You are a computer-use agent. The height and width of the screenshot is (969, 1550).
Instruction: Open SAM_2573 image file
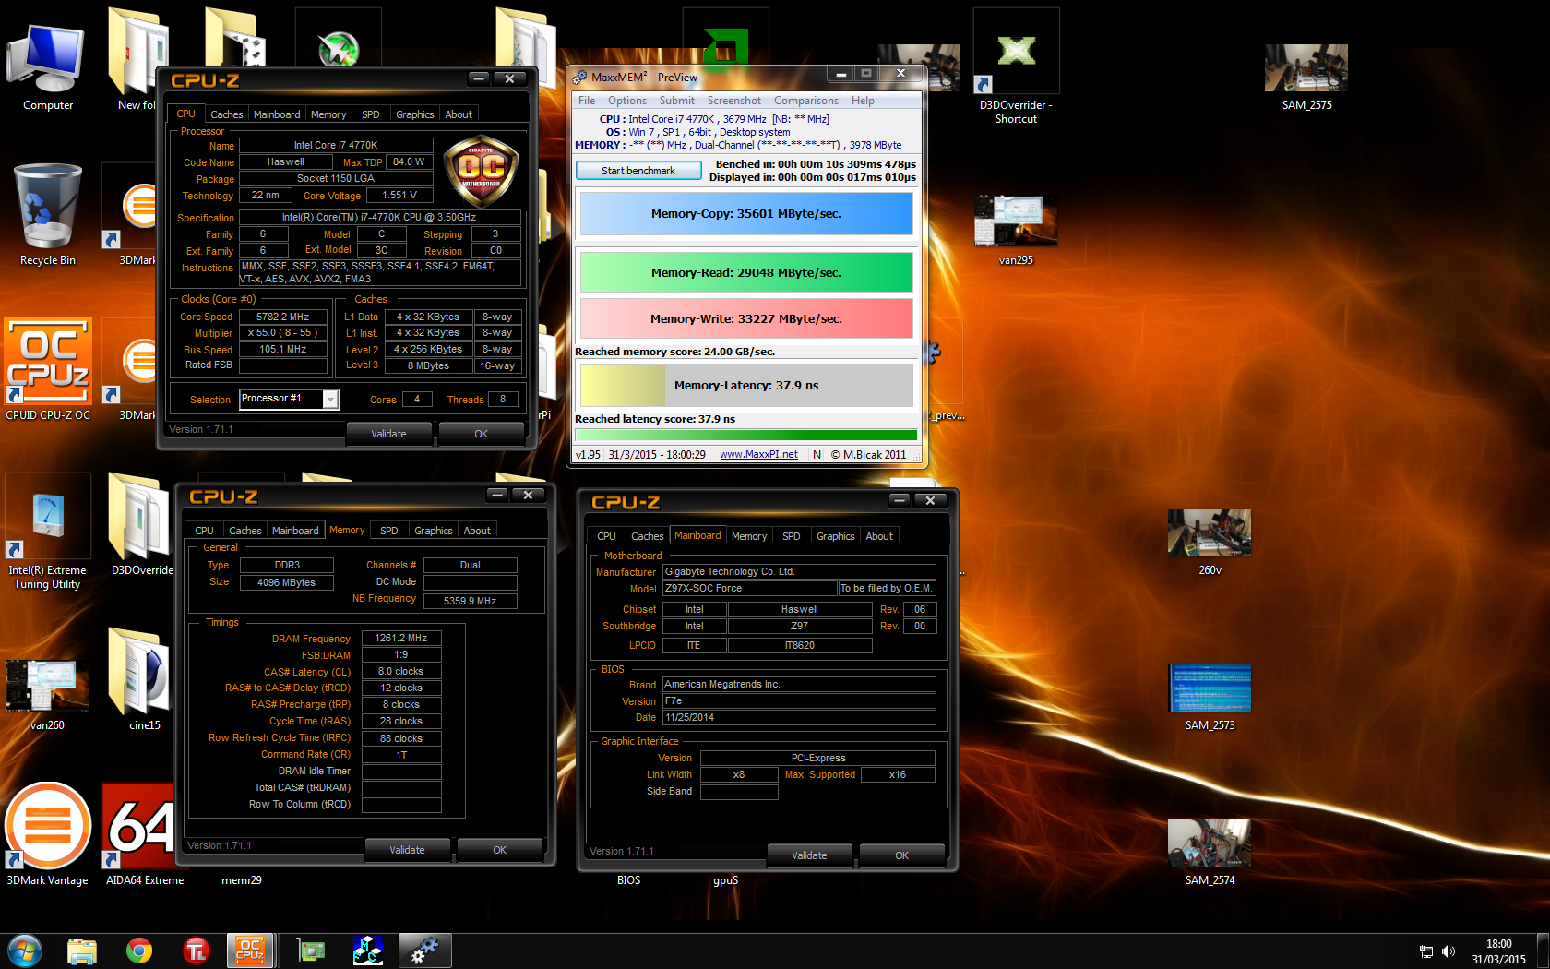(x=1210, y=698)
